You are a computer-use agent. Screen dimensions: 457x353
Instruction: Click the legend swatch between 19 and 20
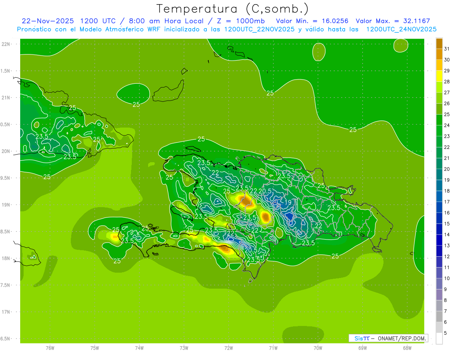[x=439, y=175]
